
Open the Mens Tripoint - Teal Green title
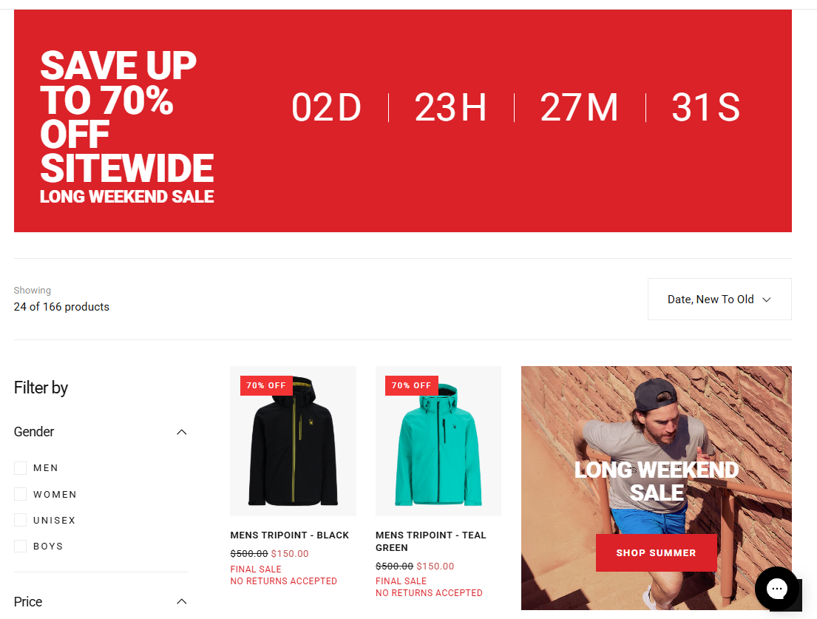point(431,541)
